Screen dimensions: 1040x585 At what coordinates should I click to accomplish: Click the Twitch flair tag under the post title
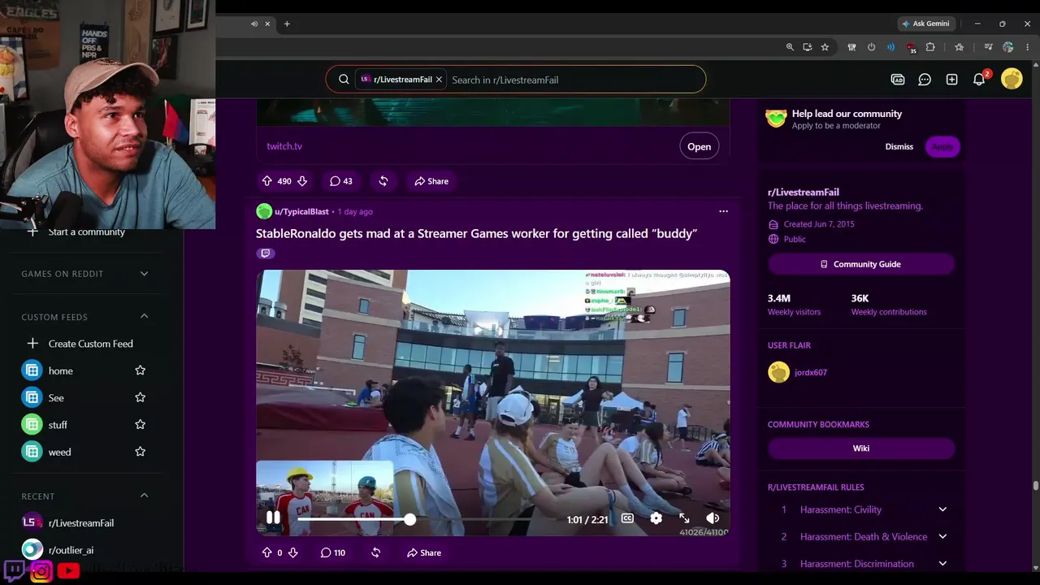click(x=265, y=253)
